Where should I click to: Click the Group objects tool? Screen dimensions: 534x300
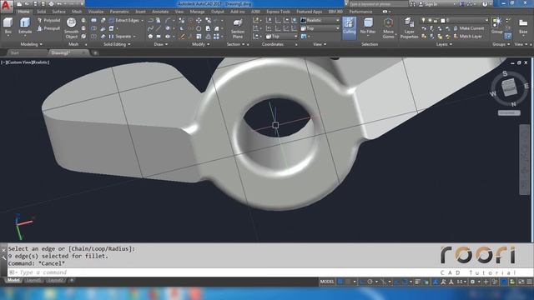pos(497,25)
